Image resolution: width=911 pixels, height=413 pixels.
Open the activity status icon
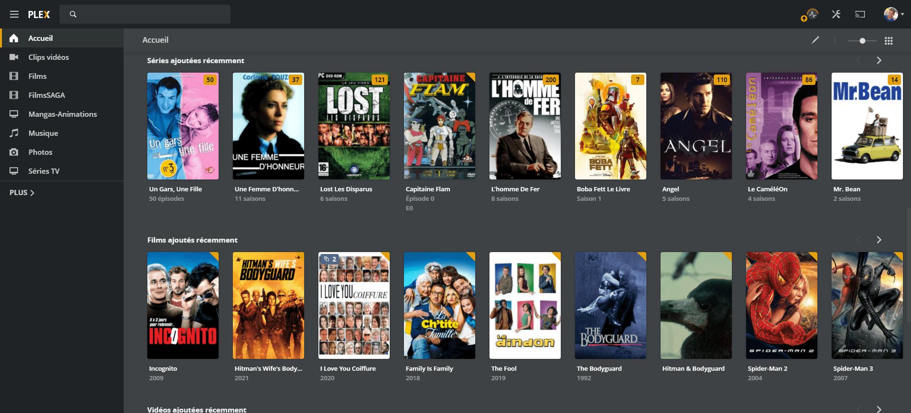812,14
